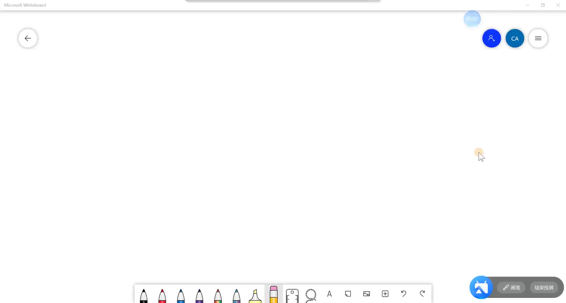The image size is (566, 303).
Task: Click the person invite icon
Action: tap(491, 38)
